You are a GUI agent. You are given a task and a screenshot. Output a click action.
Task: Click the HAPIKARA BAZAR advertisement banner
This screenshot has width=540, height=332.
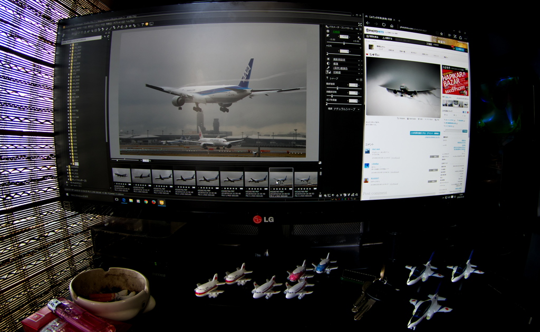click(455, 80)
